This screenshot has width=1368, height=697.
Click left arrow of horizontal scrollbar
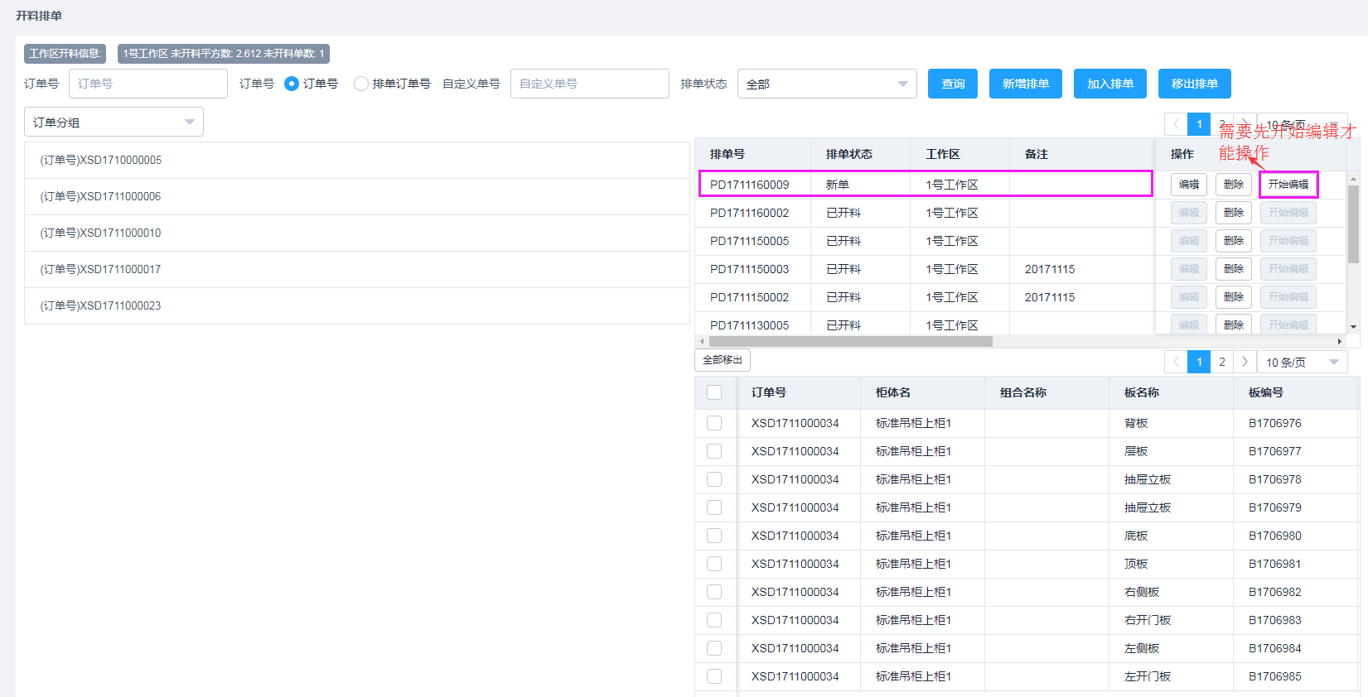pos(703,341)
